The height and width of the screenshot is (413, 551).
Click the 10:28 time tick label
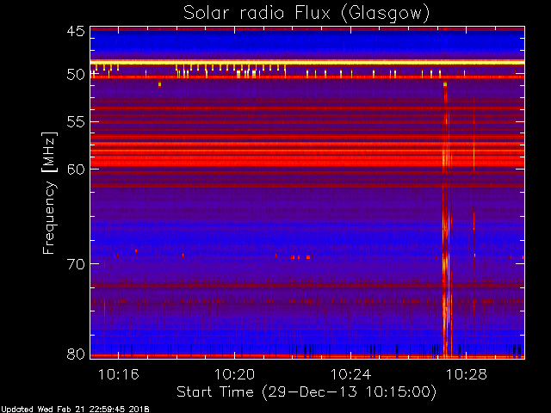[x=467, y=374]
